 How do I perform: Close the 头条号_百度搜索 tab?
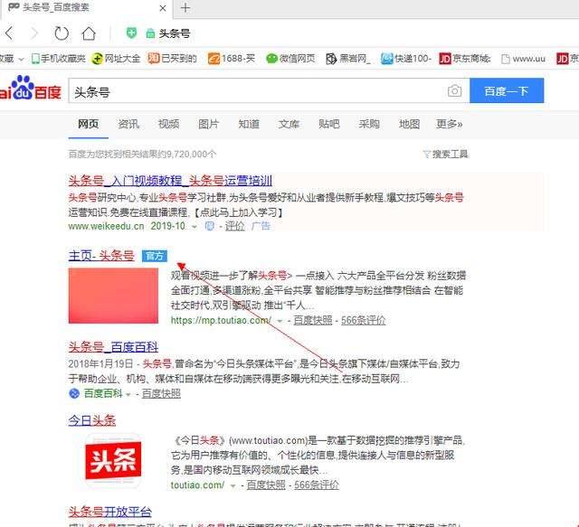[163, 8]
